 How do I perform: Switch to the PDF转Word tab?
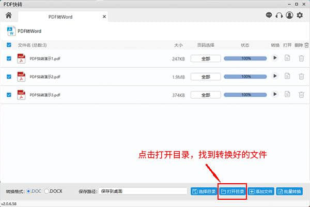coord(63,17)
